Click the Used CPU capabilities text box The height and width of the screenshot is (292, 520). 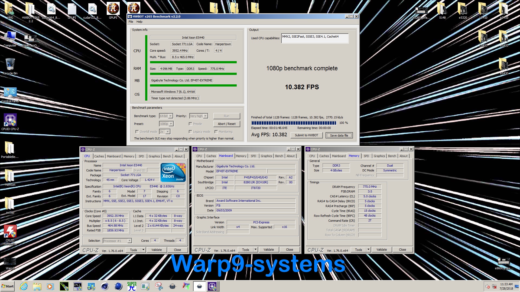click(315, 38)
